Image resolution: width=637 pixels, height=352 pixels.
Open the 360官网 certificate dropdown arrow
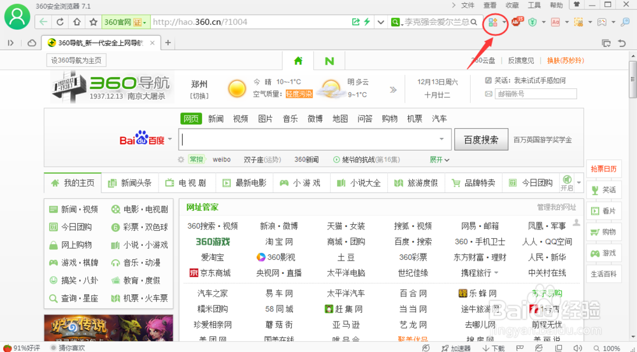pos(145,22)
